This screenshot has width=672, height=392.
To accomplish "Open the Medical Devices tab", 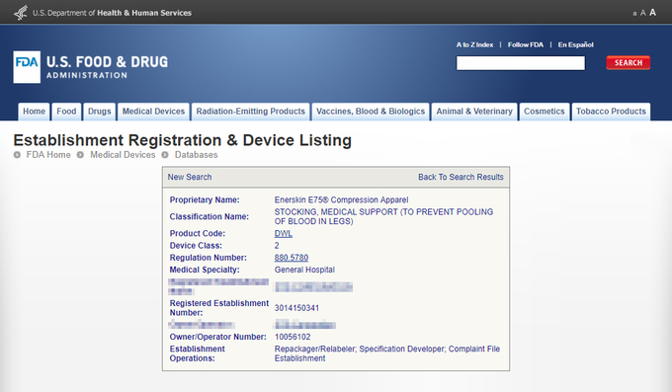I will point(153,112).
